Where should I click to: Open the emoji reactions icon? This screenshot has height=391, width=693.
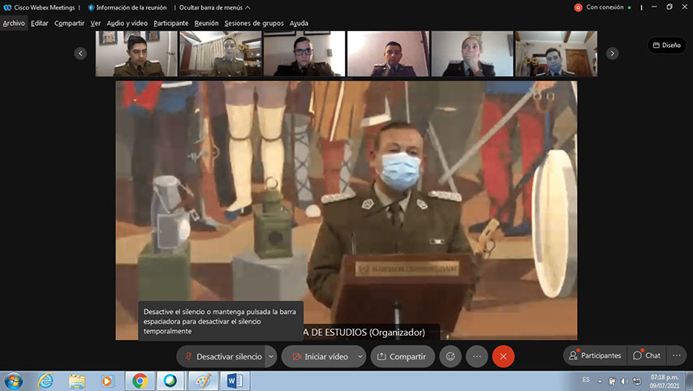pyautogui.click(x=449, y=356)
